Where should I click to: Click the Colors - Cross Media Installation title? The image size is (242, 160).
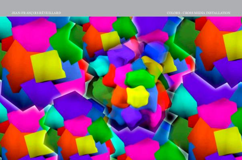click(x=198, y=13)
